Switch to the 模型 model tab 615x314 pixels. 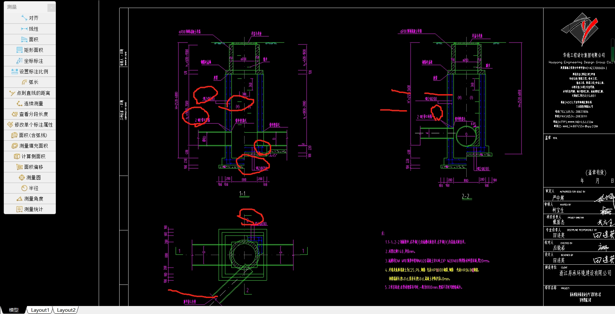(13, 310)
